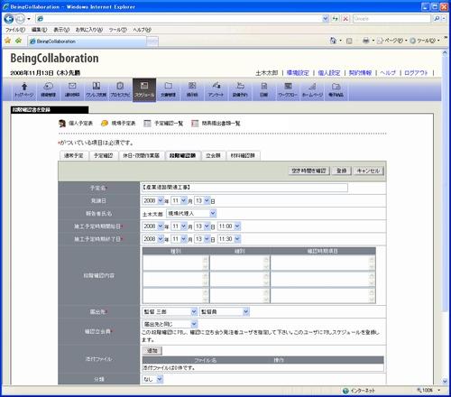This screenshot has width=451, height=397.
Task: Click the キャンセル button
Action: coord(368,171)
